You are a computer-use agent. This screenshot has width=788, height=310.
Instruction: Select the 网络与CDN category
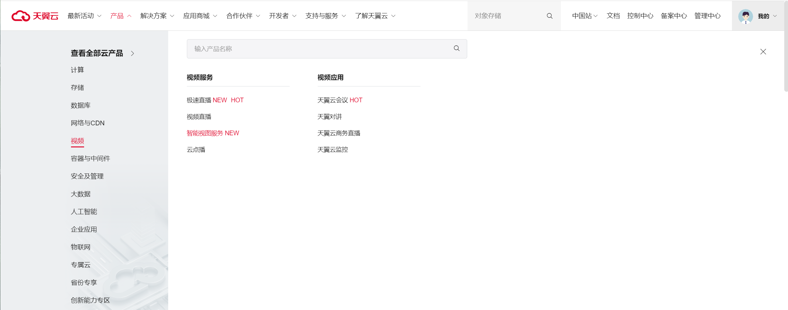pyautogui.click(x=88, y=123)
